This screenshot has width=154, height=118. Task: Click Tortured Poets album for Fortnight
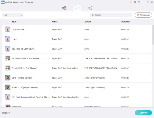pos(101,68)
